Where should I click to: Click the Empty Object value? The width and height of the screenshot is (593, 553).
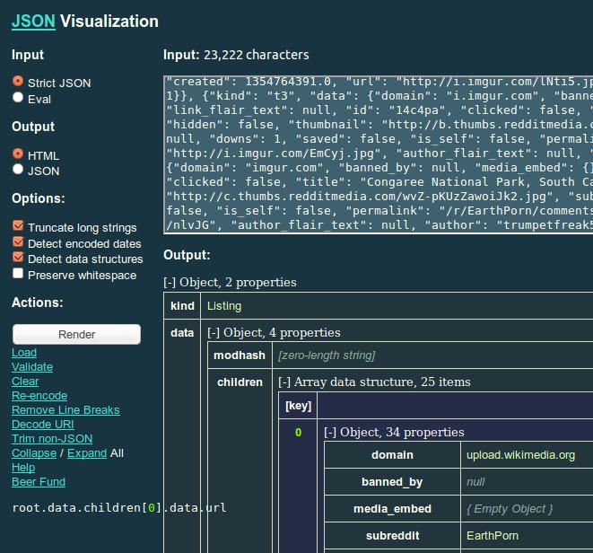[510, 509]
